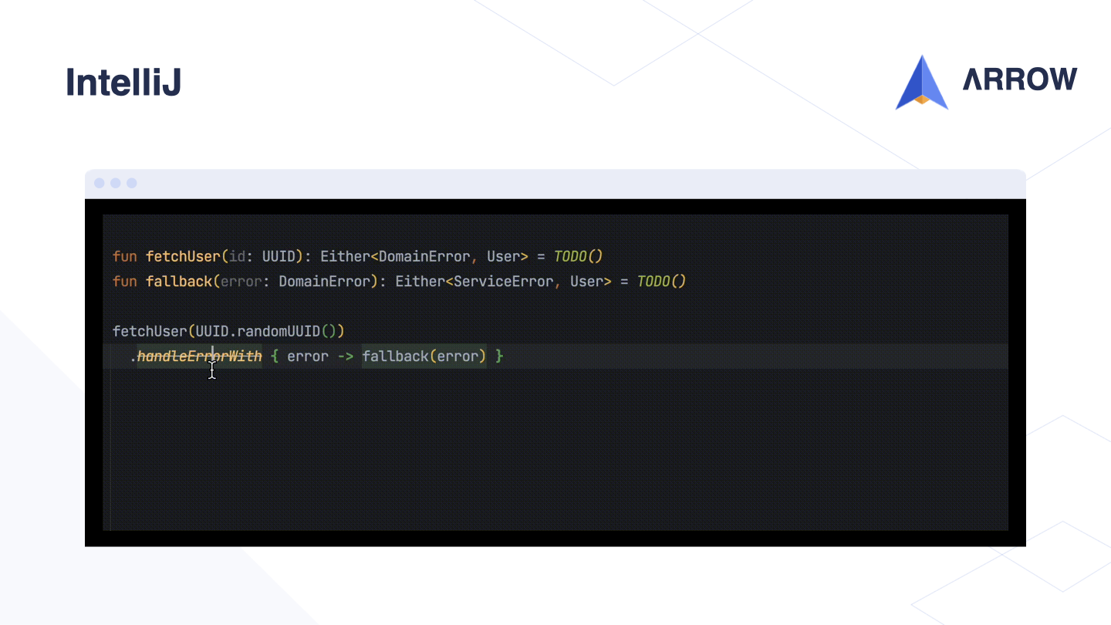Click the IntelliJ heading

pos(123,83)
